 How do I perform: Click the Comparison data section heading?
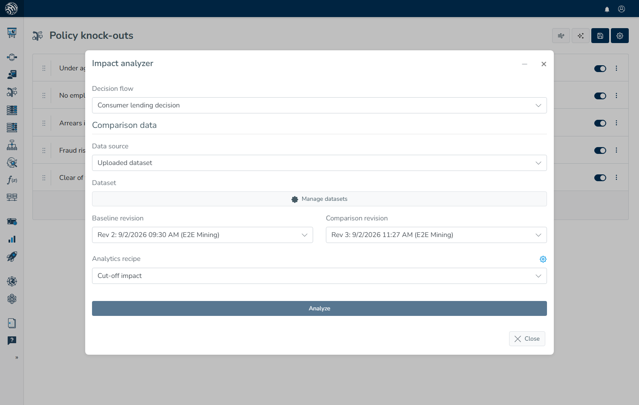click(x=124, y=125)
